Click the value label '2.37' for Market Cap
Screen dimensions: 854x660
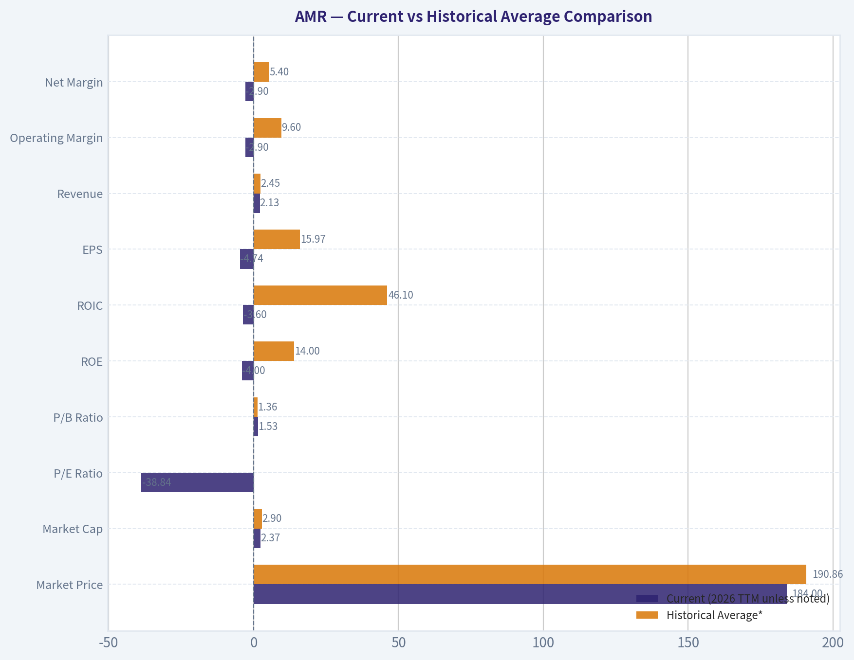pos(271,538)
